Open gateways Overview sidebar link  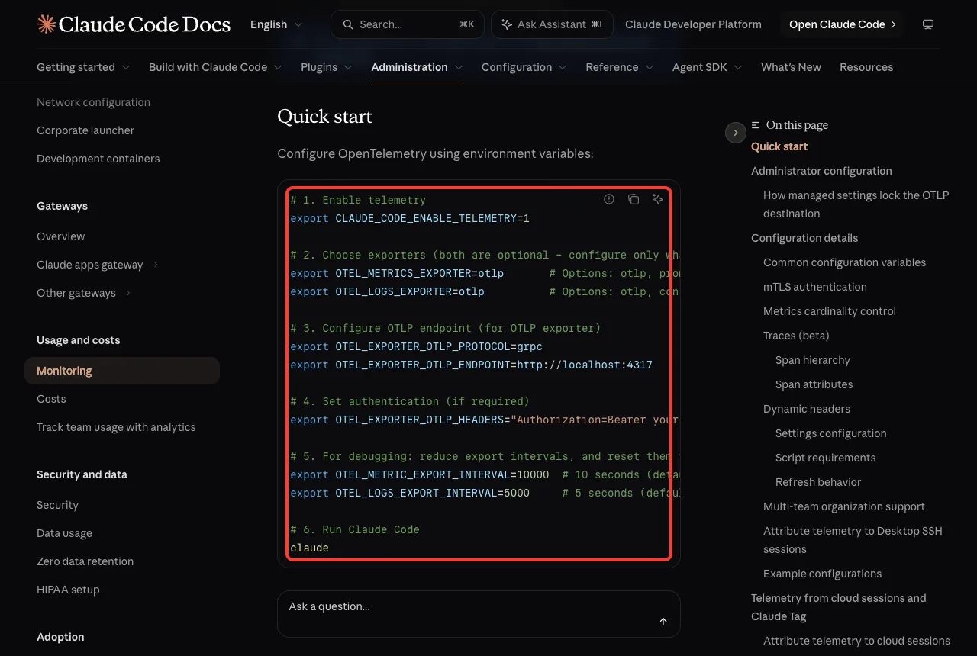(x=61, y=236)
